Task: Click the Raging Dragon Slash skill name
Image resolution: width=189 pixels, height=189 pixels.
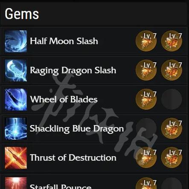Action: point(73,70)
